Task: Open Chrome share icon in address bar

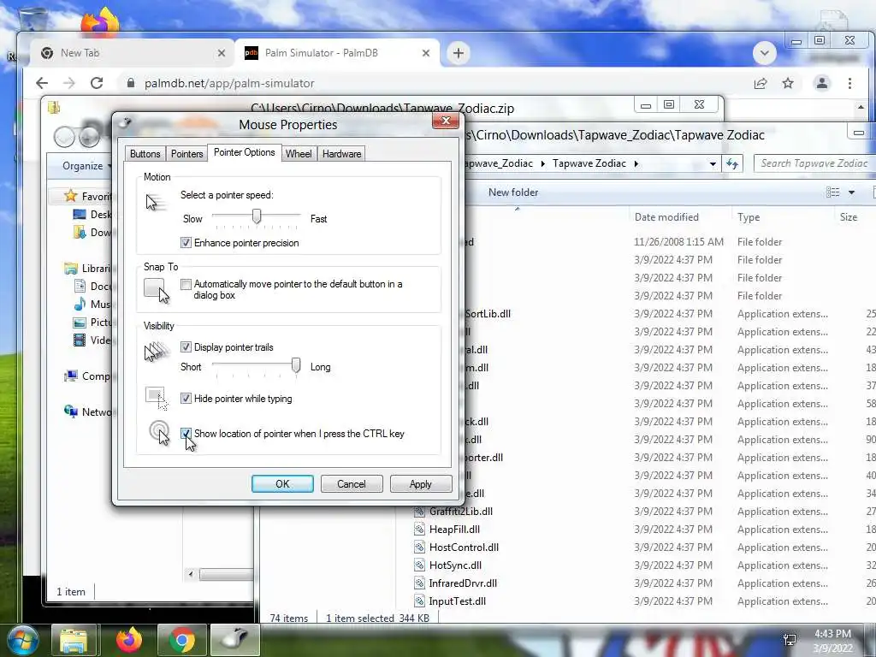Action: point(760,83)
